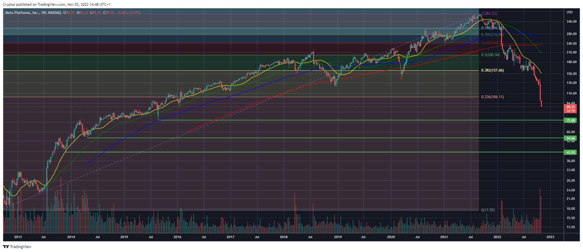
Task: Click the TradingView logo at the bottom
Action: click(x=17, y=247)
